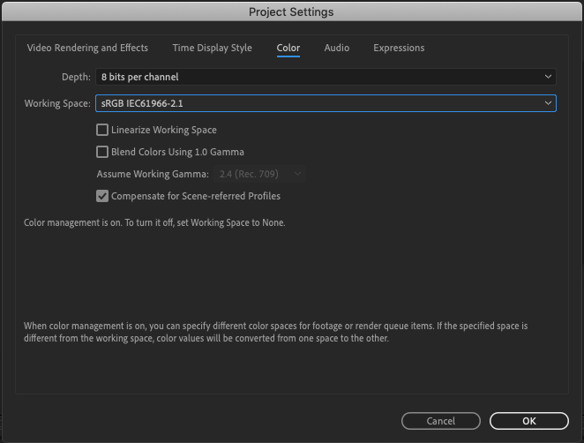Click the "Depth:" field label

click(76, 78)
